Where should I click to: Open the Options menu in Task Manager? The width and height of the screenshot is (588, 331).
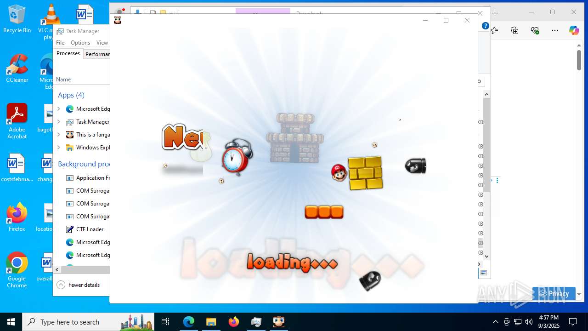(x=80, y=43)
